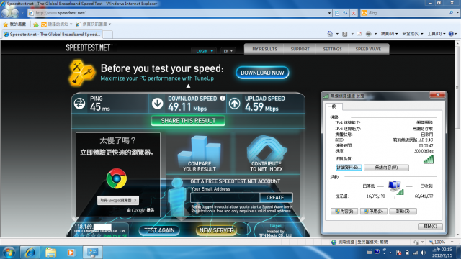
Task: Click Details (E) button in status dialog
Action: (349, 168)
